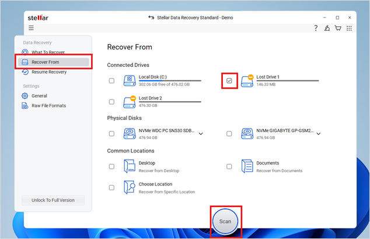Uncheck the Lost Drive 1 checkbox
Viewport: 370px width, 239px height.
[x=229, y=81]
